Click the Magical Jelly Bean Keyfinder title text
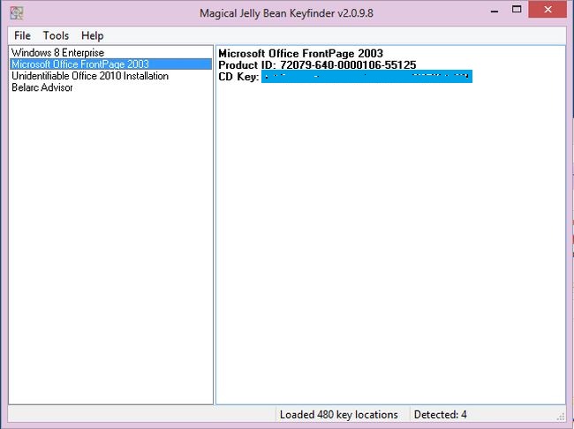574x429 pixels. click(x=286, y=13)
